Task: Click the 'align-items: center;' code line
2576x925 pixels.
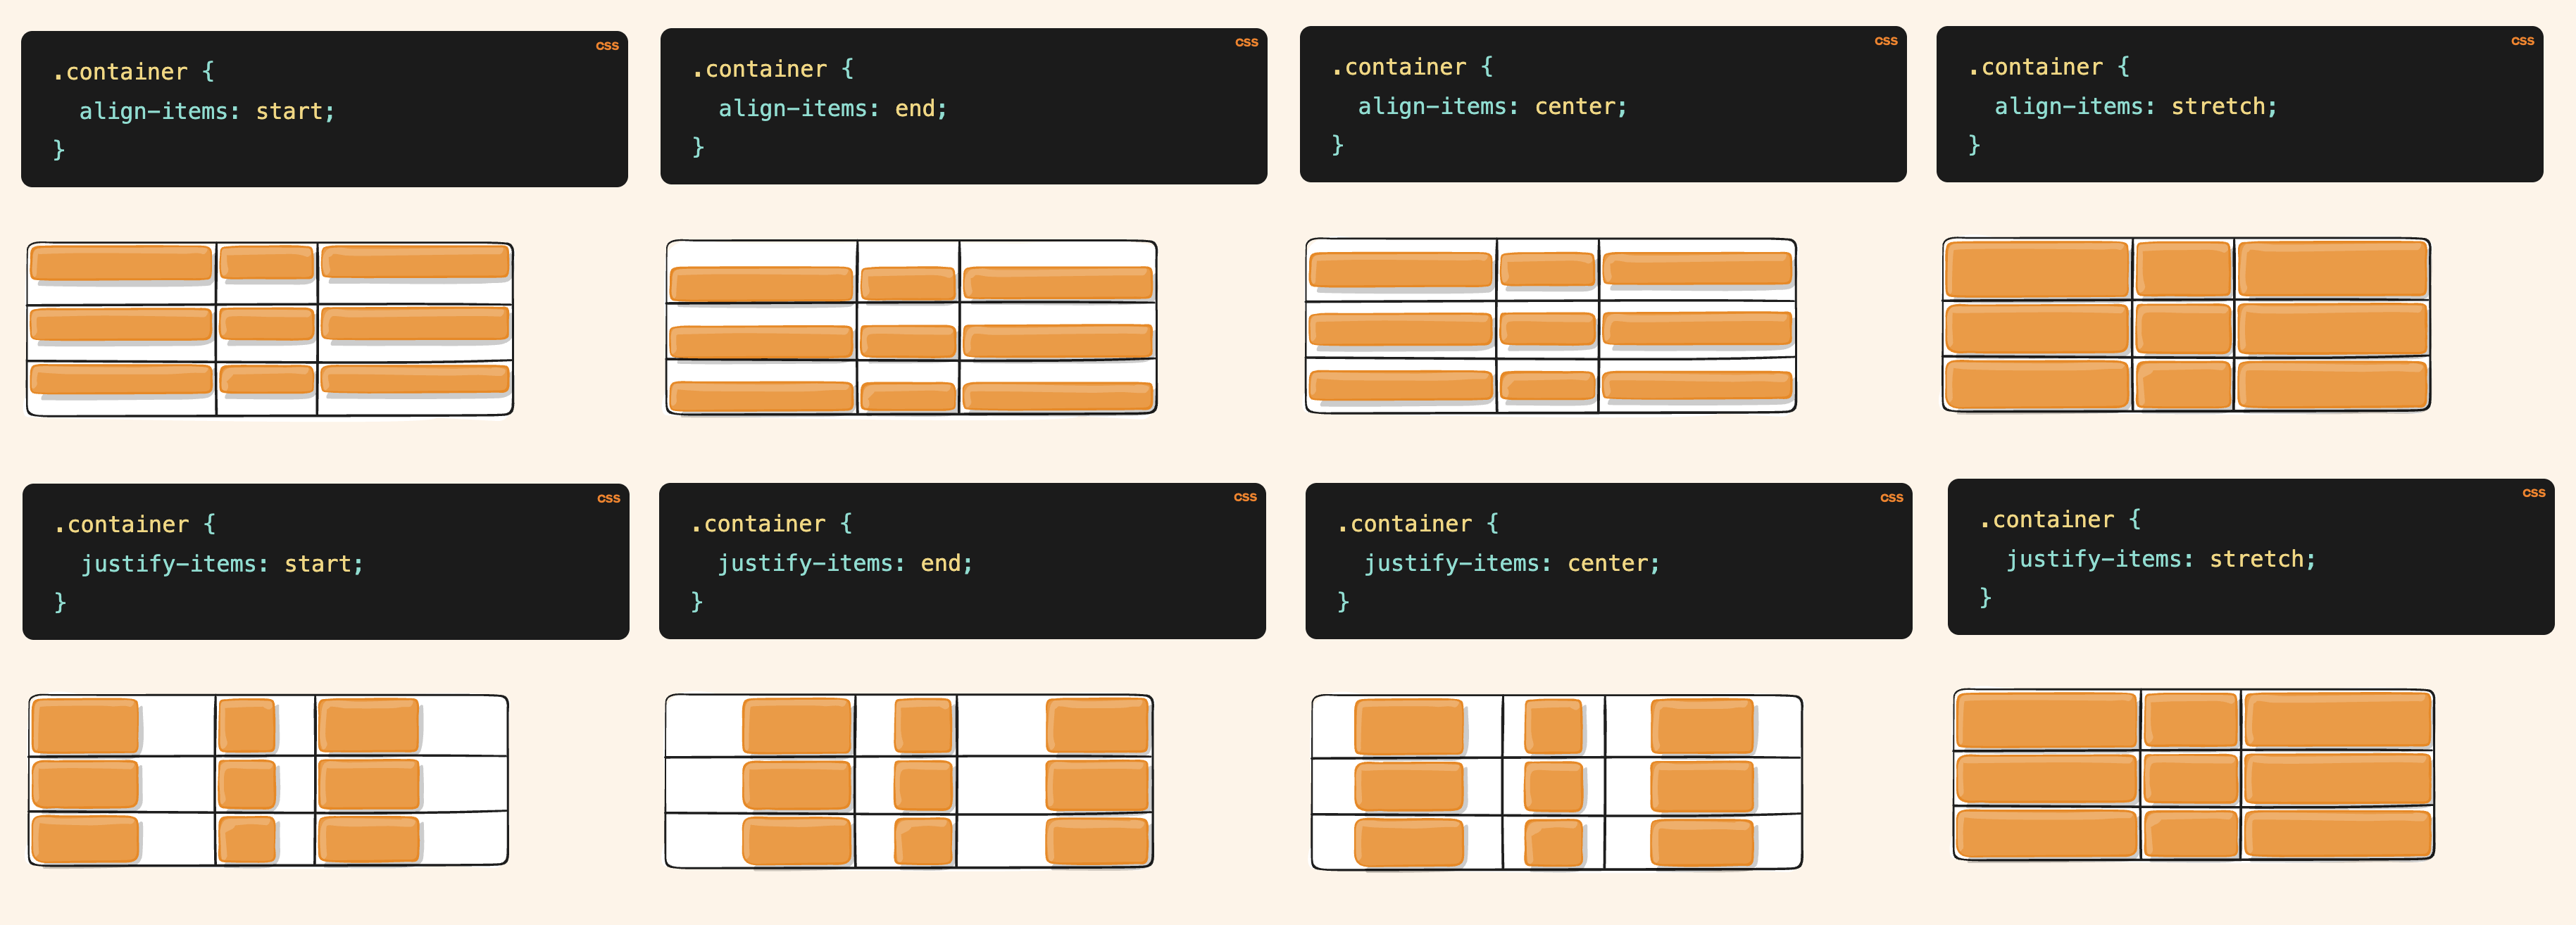Action: click(x=1492, y=106)
